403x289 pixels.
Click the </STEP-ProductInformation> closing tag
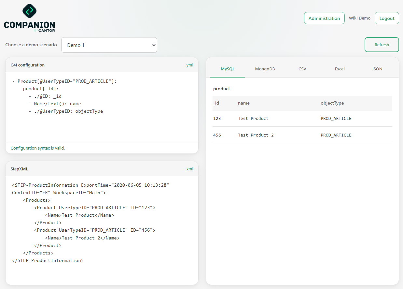[48, 260]
